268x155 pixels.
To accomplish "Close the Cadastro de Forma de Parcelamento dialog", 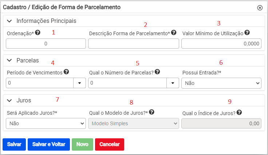I will point(260,8).
